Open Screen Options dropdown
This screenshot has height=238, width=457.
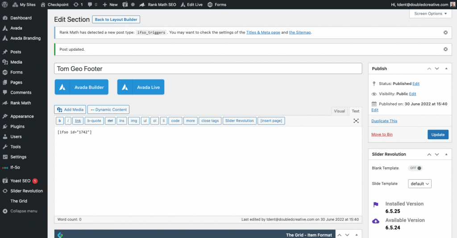[431, 14]
